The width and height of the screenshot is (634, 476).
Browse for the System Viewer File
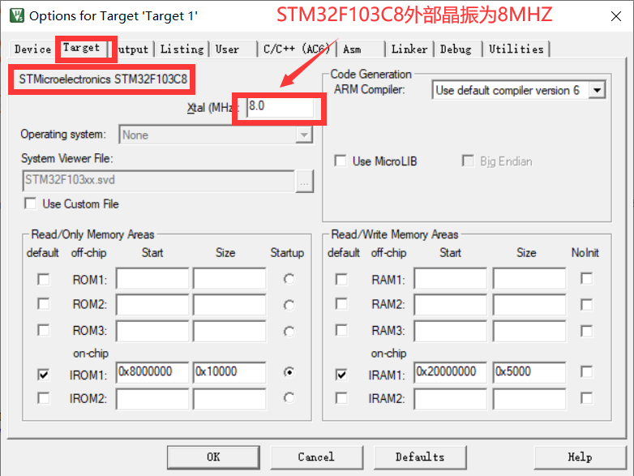coord(305,181)
